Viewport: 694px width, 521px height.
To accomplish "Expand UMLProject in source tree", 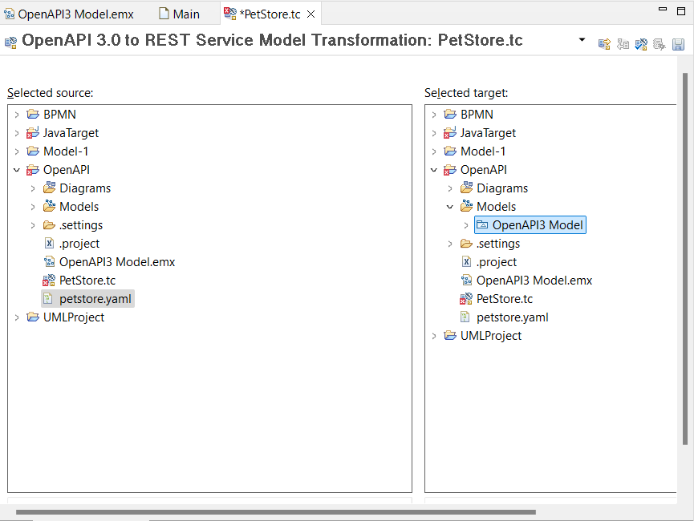I will 17,317.
